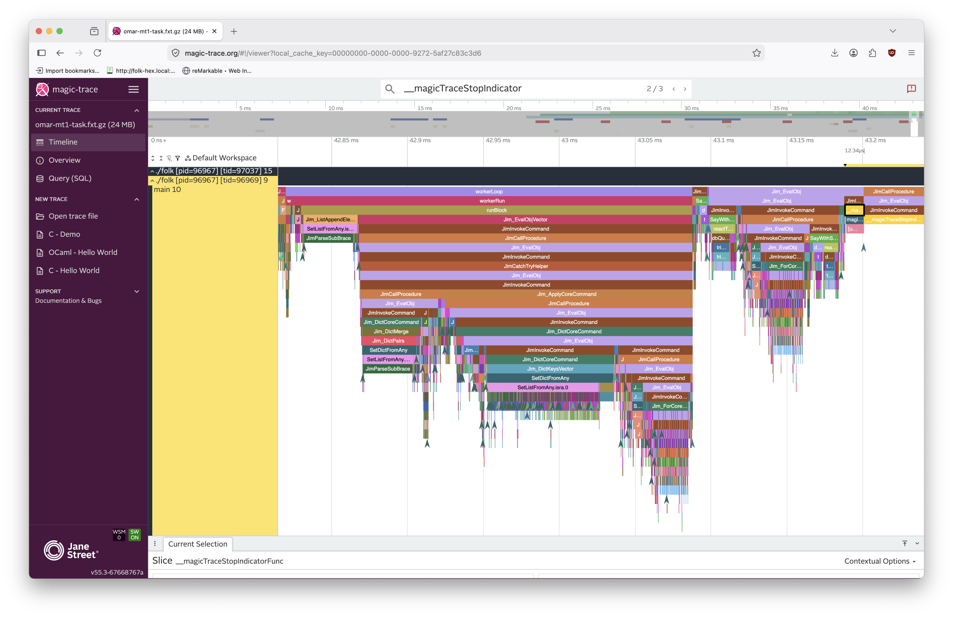Open a new browser tab
Viewport: 953px width, 617px height.
coord(234,31)
